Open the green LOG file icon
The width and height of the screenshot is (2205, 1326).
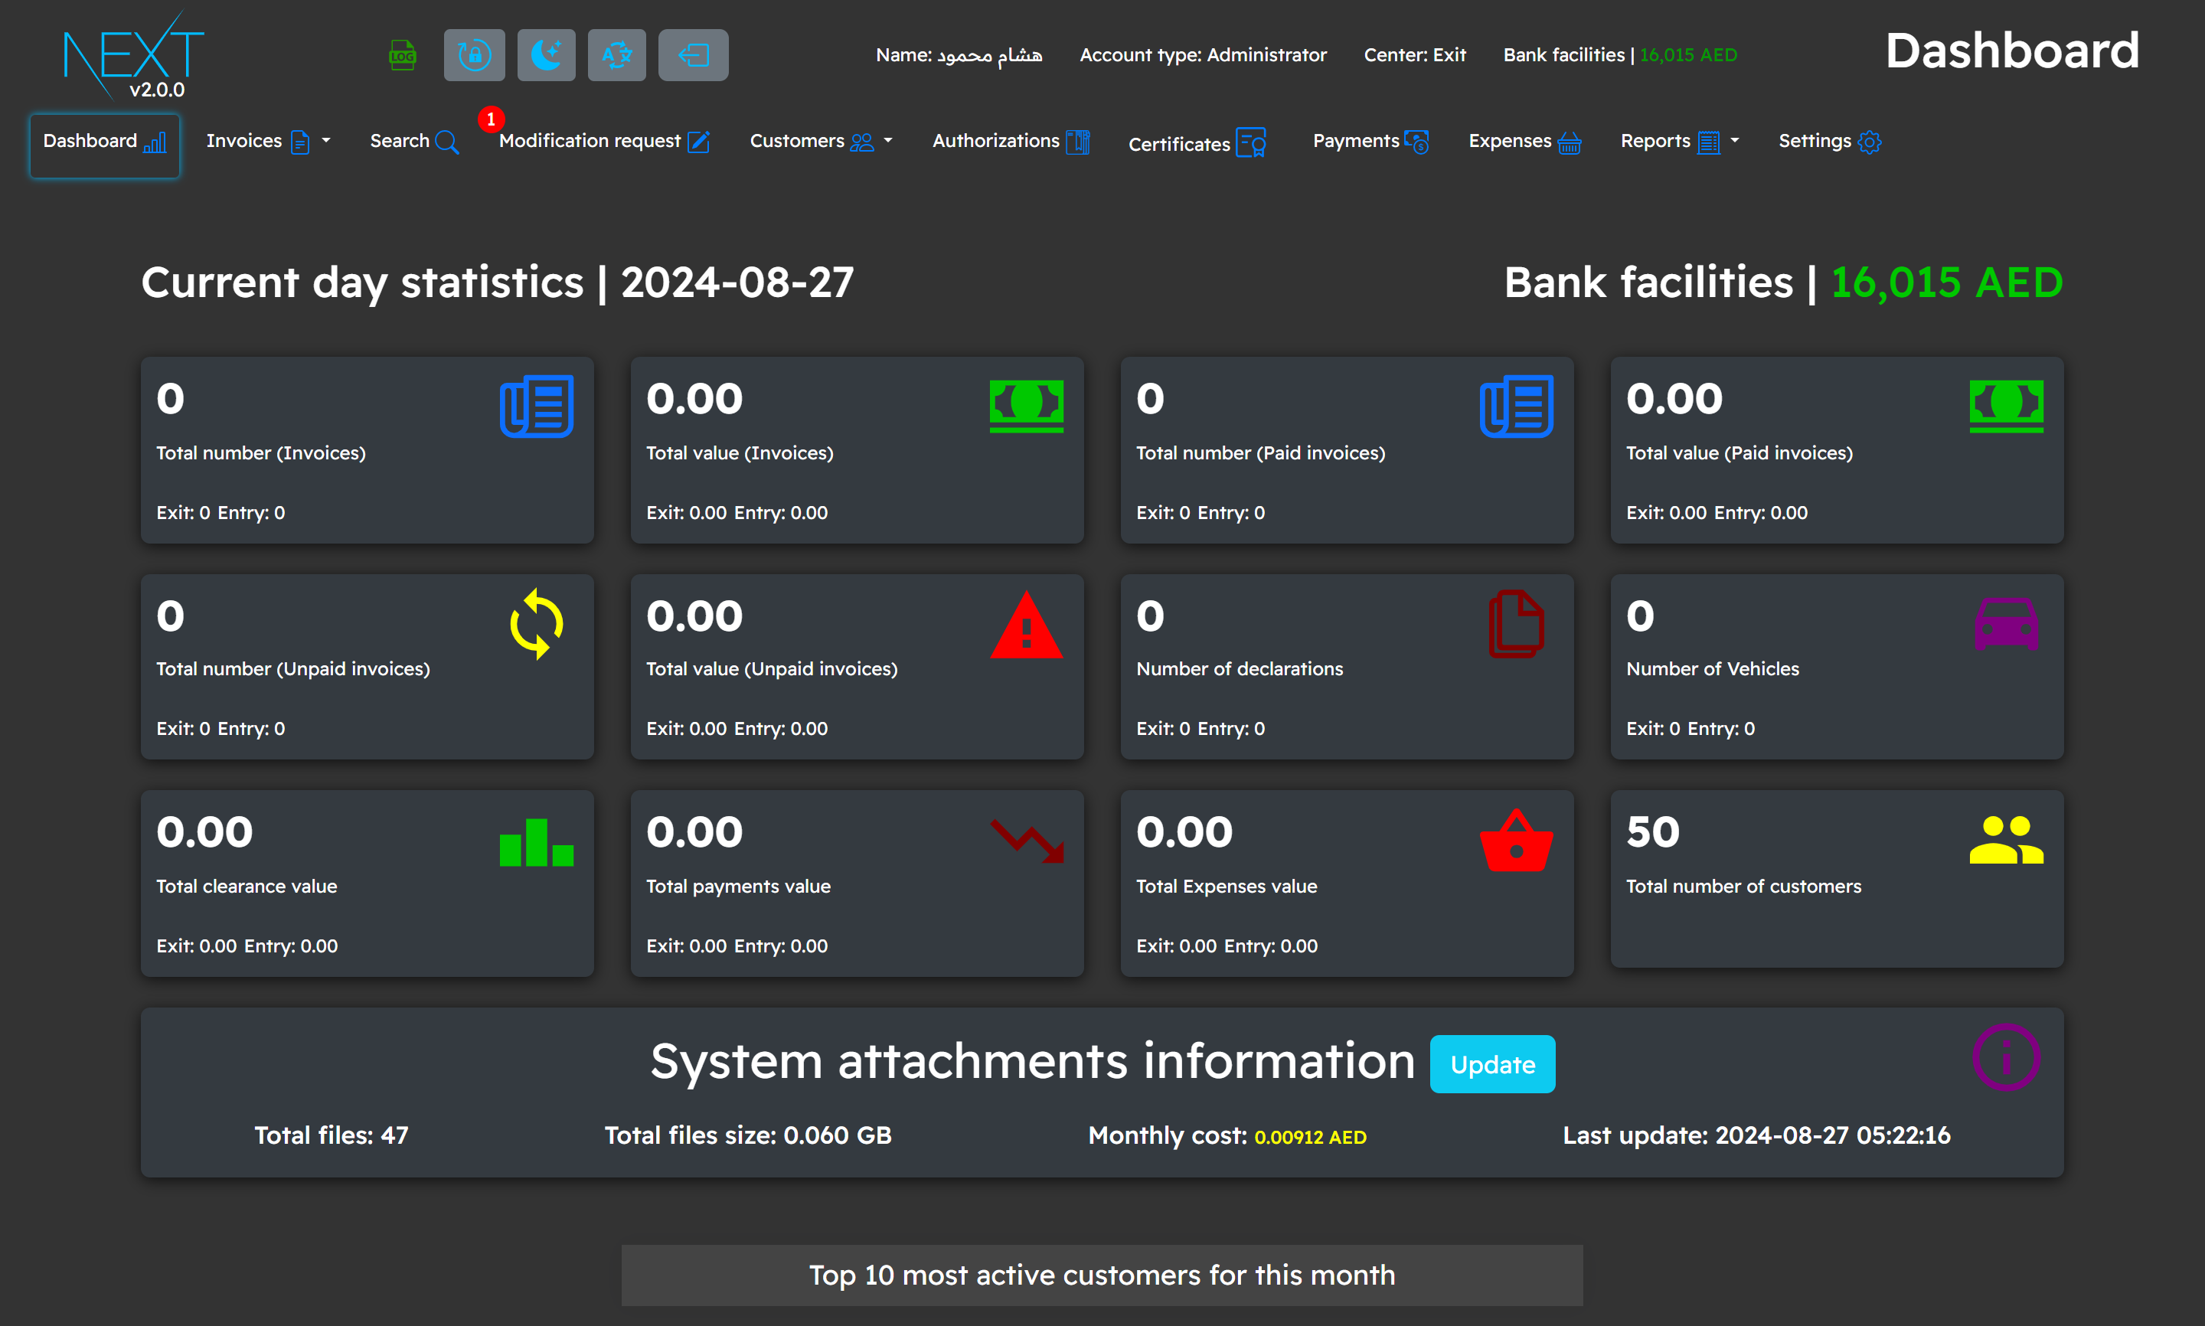[x=402, y=55]
